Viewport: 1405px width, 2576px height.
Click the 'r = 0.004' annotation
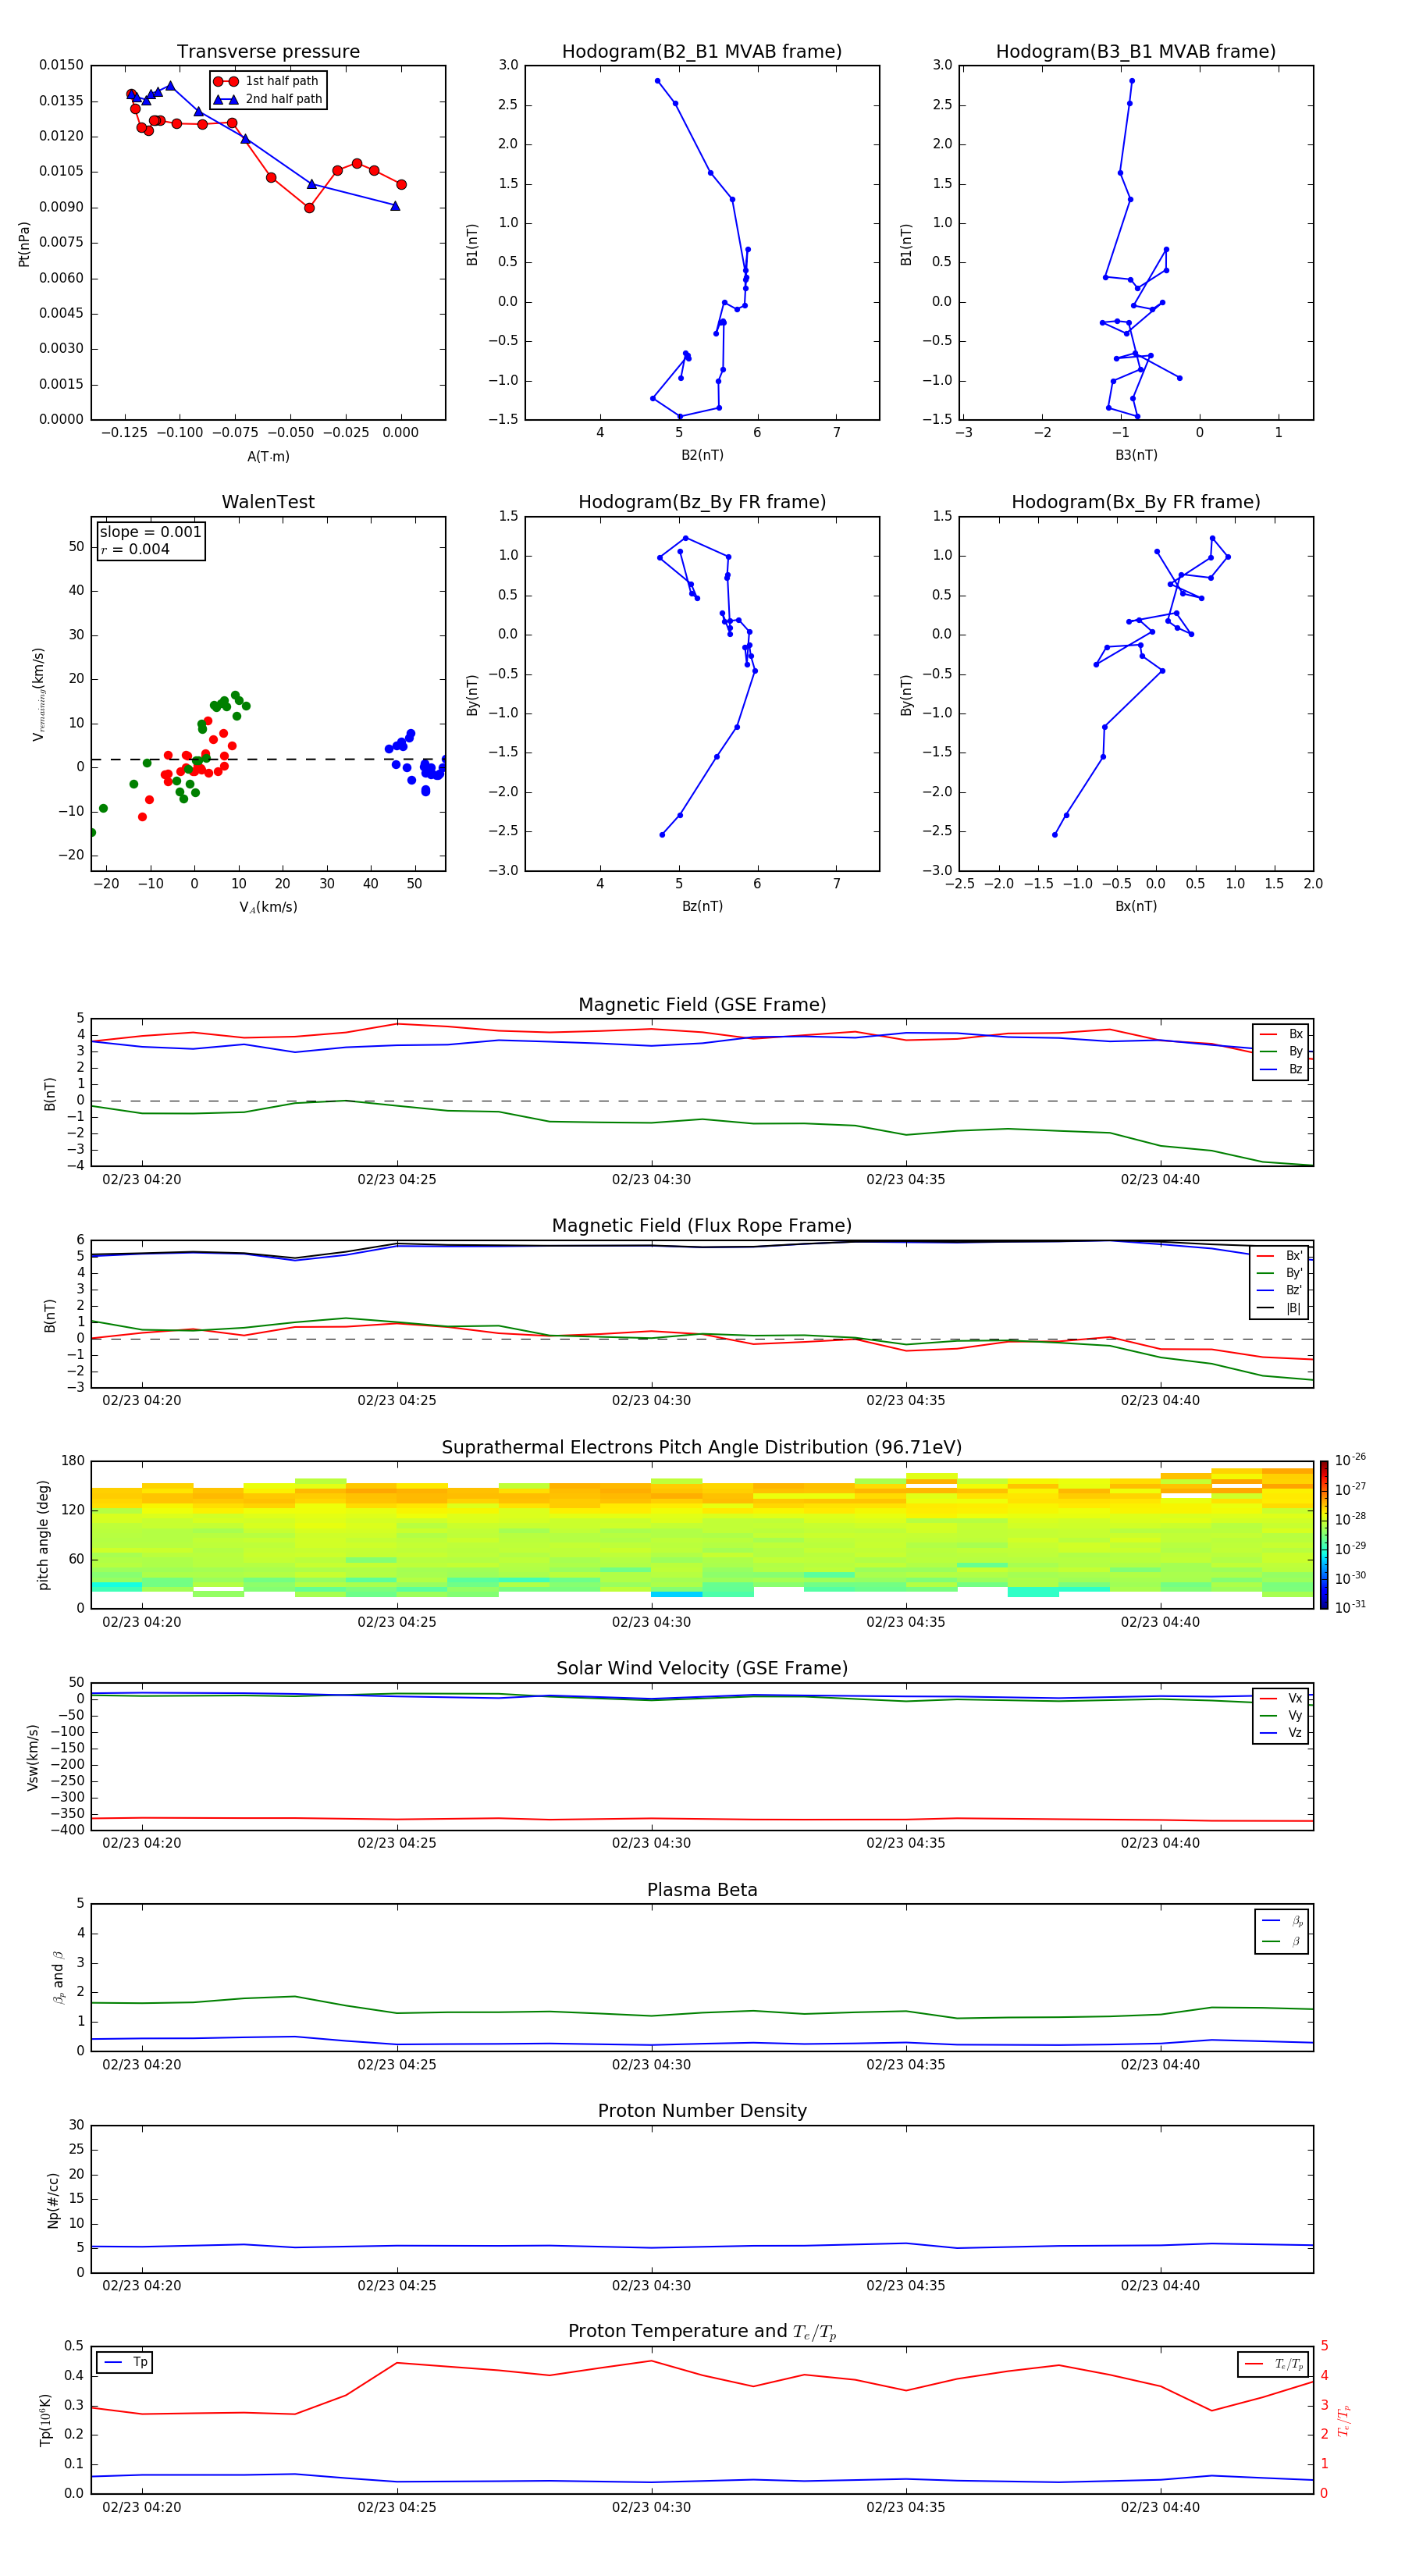point(135,549)
